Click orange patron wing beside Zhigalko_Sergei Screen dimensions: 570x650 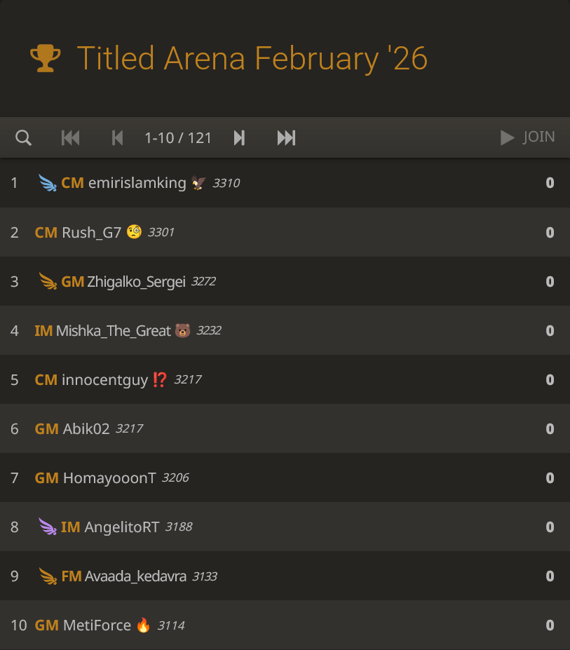point(48,281)
